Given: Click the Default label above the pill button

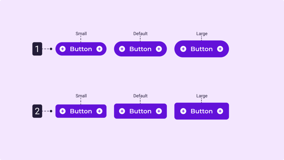Looking at the screenshot, I should pyautogui.click(x=140, y=34).
